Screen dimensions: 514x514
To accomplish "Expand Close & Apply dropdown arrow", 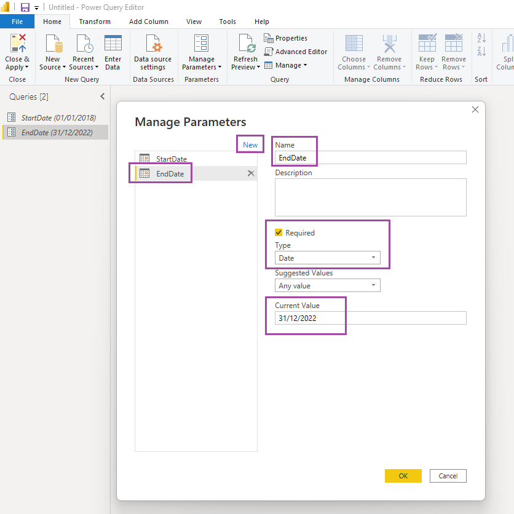I will [26, 67].
